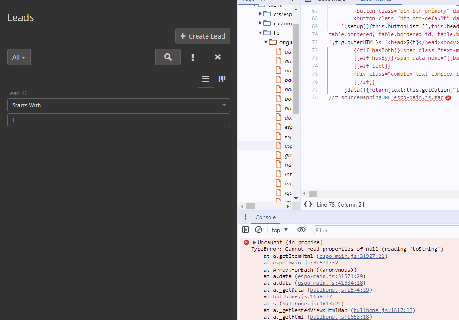Click the pretty print curly braces icon
Screen dimensions: 459x320
click(x=308, y=204)
